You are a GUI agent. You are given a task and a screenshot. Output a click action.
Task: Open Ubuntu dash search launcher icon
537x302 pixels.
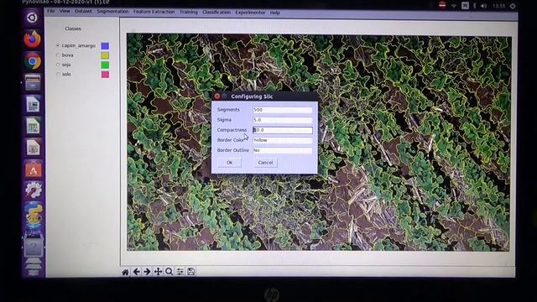click(x=32, y=18)
